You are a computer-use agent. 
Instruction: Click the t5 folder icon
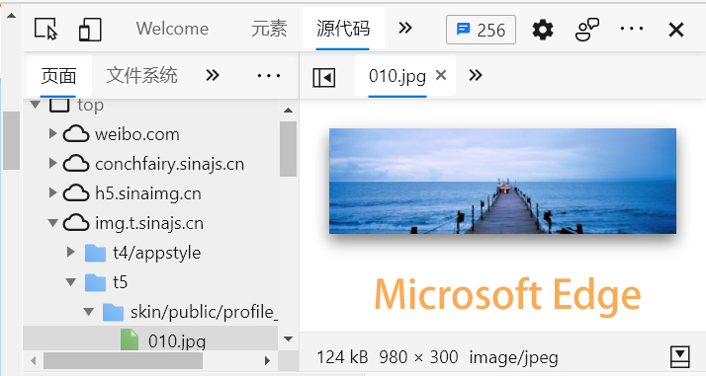click(x=96, y=282)
